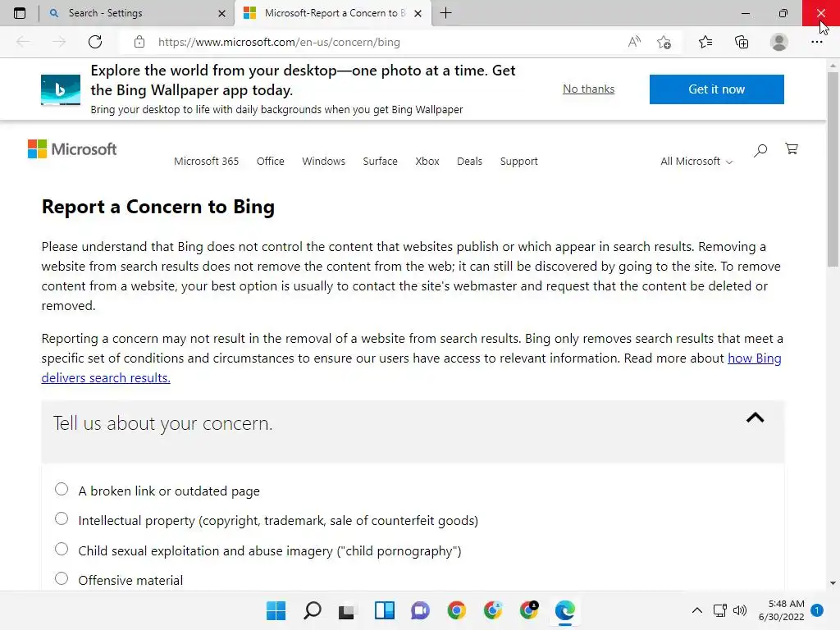Open Xbox nav item
840x630 pixels.
pyautogui.click(x=427, y=162)
